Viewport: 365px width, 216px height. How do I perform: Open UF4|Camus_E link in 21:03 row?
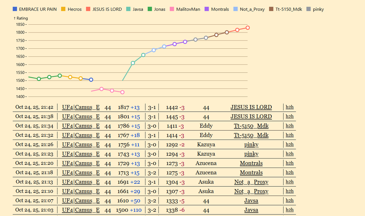pyautogui.click(x=81, y=210)
